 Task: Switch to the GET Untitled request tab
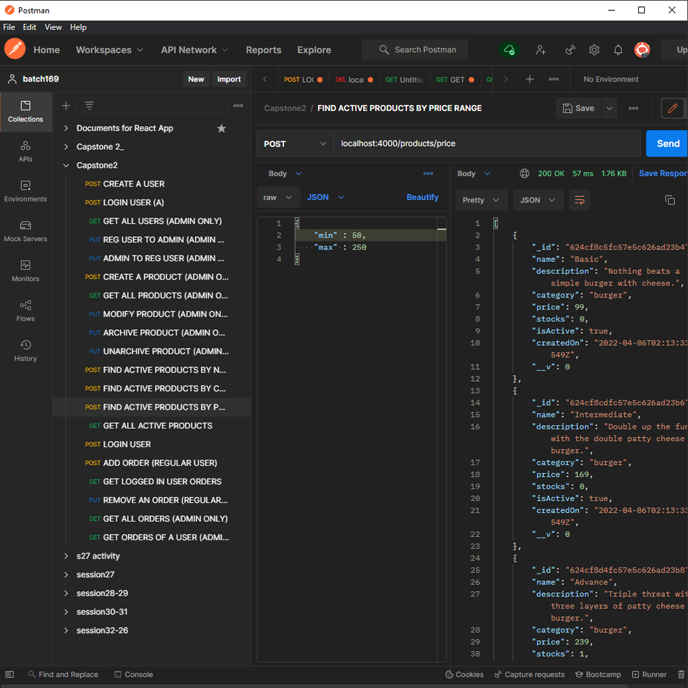click(x=405, y=80)
